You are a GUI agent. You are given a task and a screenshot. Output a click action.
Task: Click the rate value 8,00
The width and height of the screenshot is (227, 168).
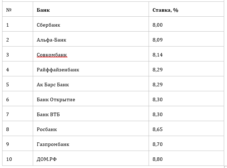pyautogui.click(x=157, y=25)
